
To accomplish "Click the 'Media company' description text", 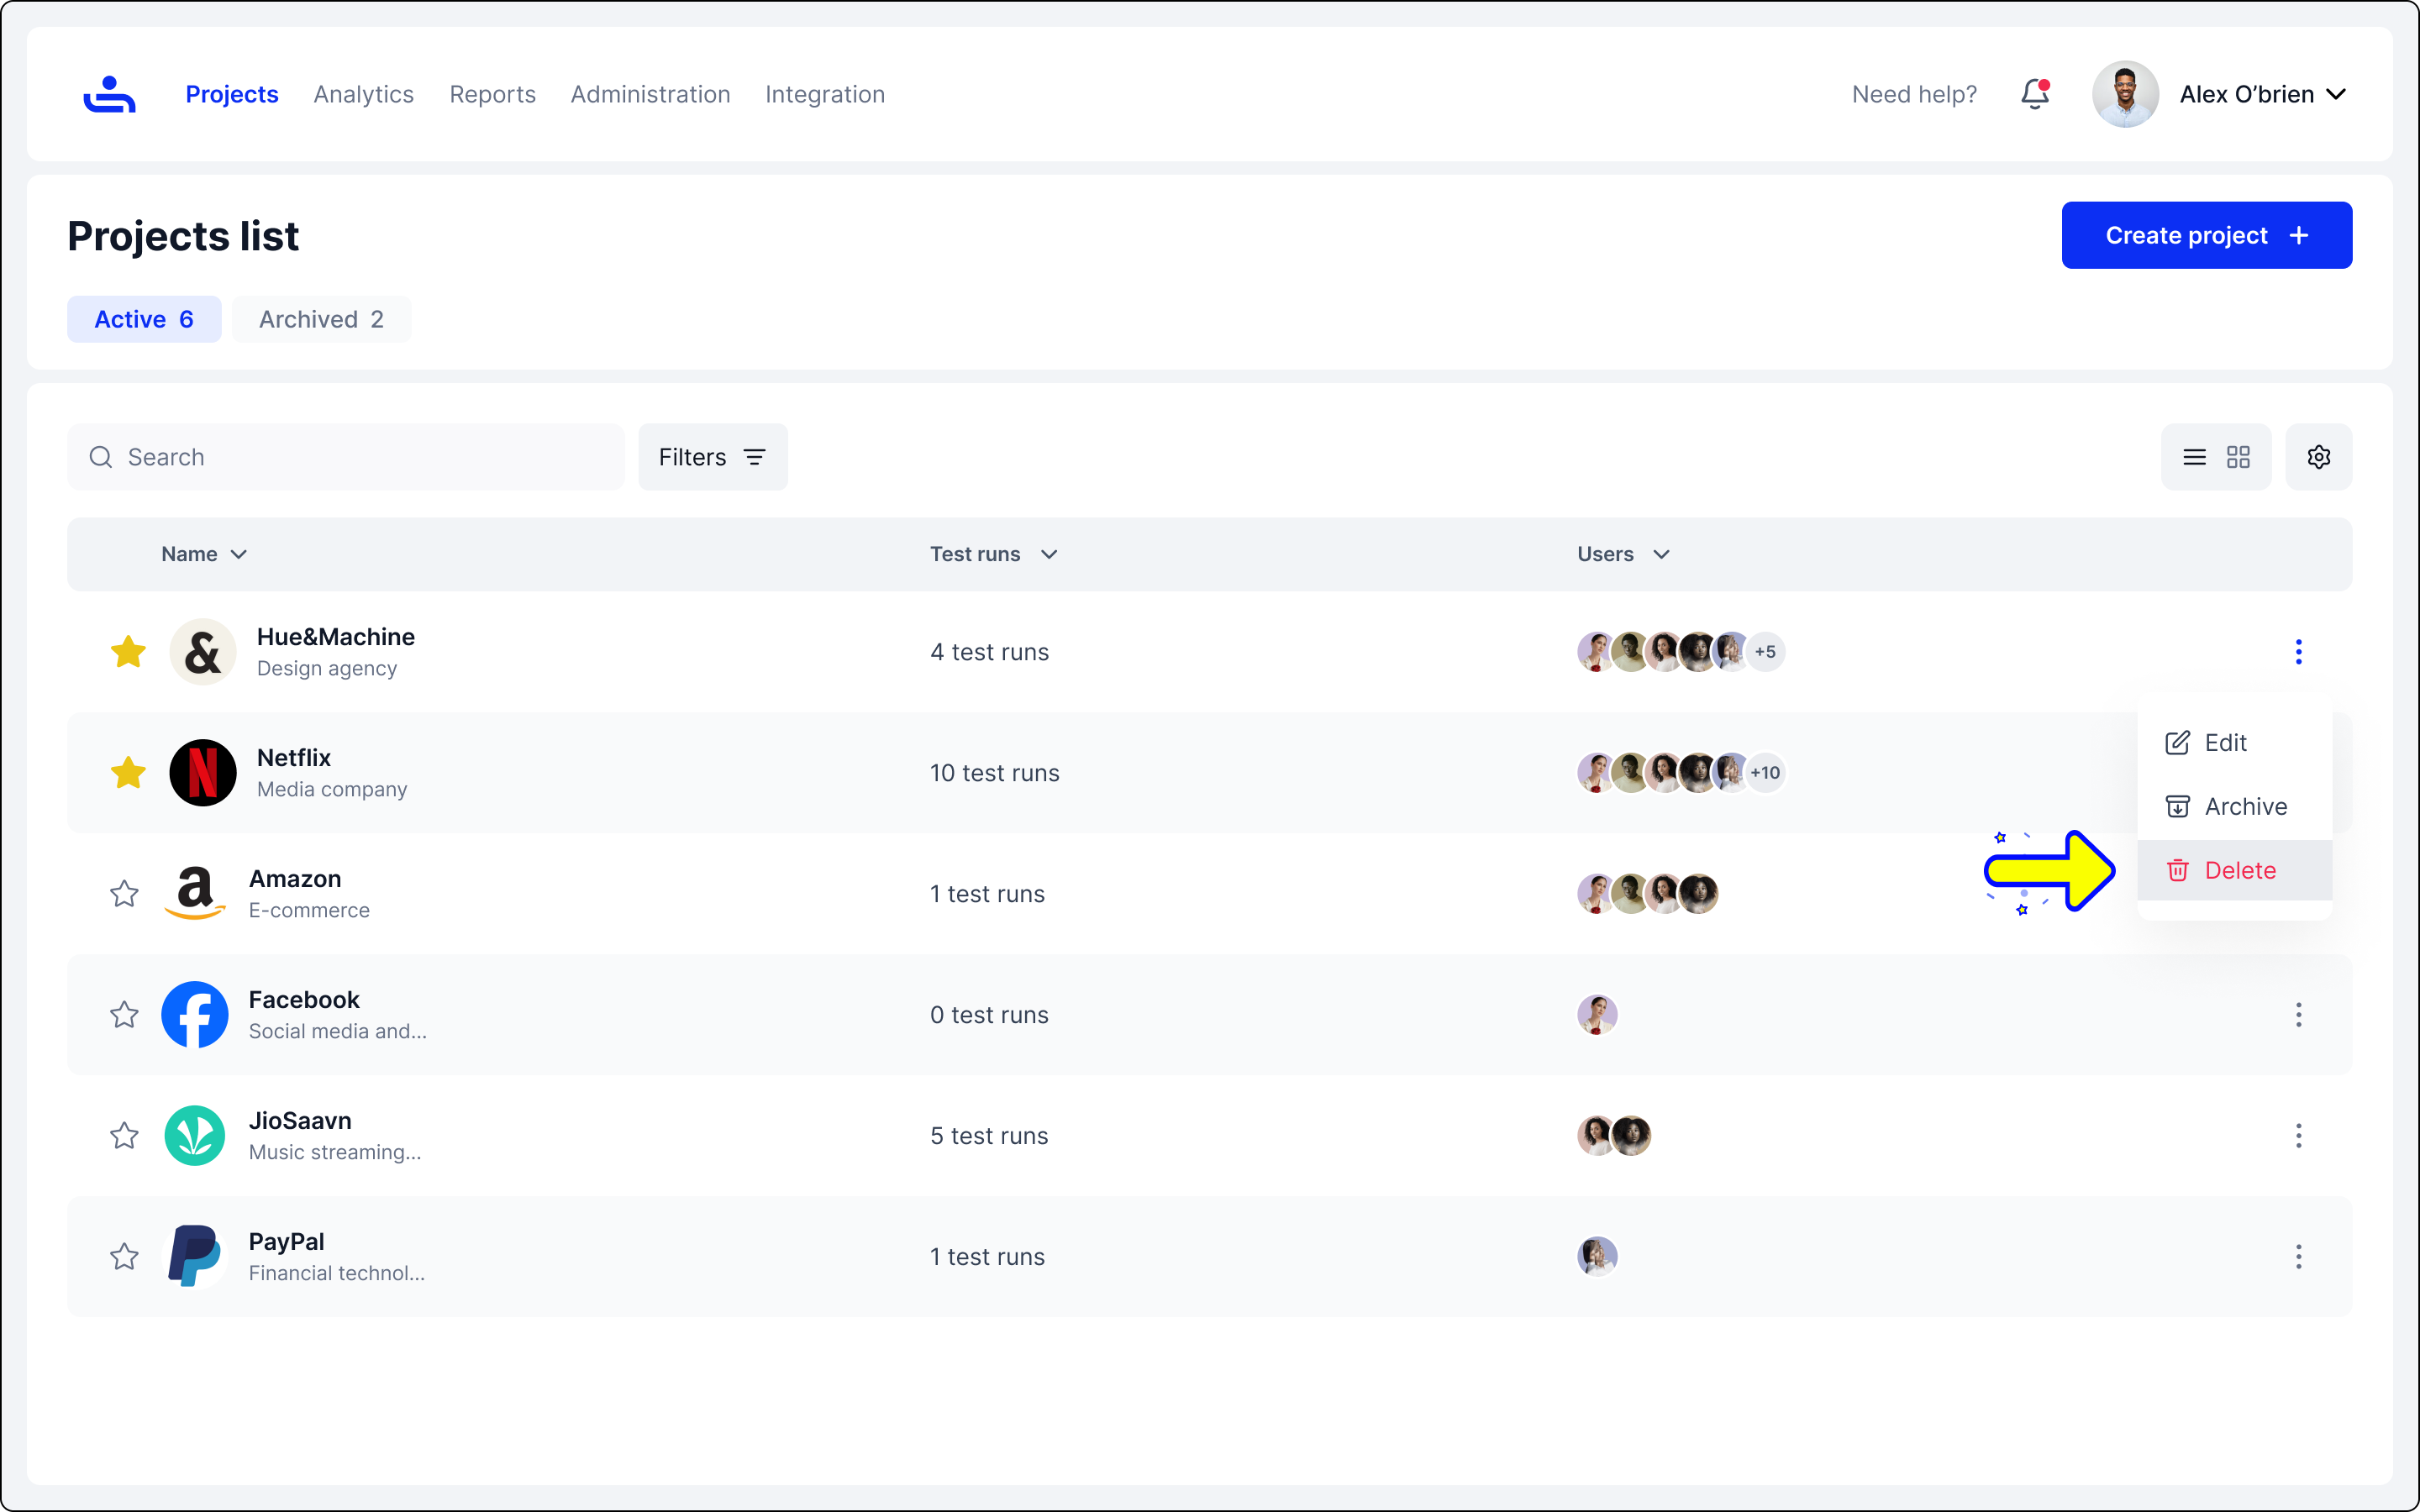I will (332, 789).
